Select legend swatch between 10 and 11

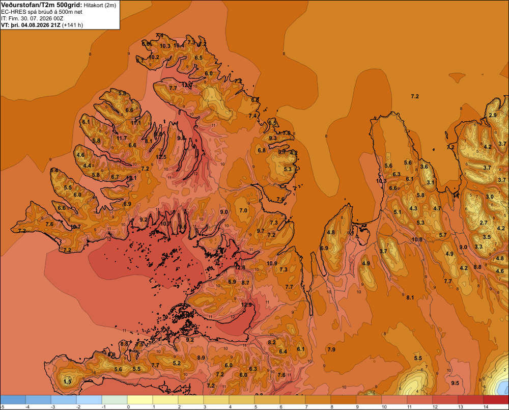tap(394, 399)
